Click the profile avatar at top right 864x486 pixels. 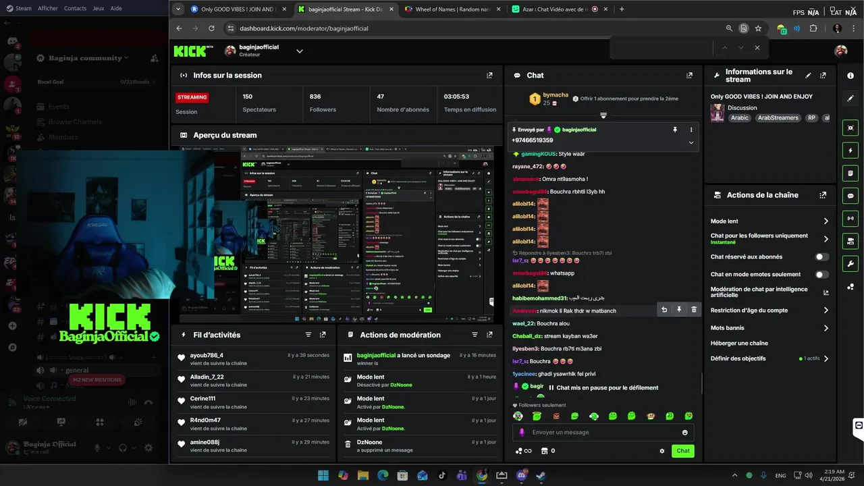tap(840, 51)
